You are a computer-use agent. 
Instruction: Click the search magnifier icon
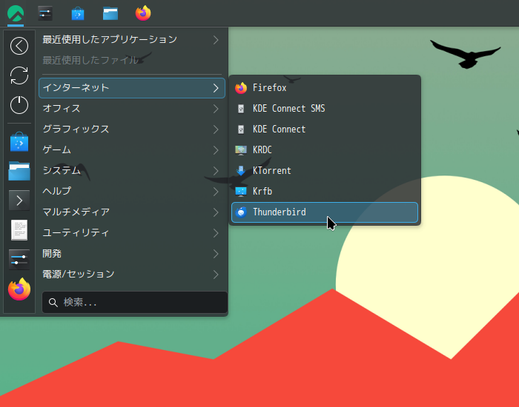pos(53,302)
